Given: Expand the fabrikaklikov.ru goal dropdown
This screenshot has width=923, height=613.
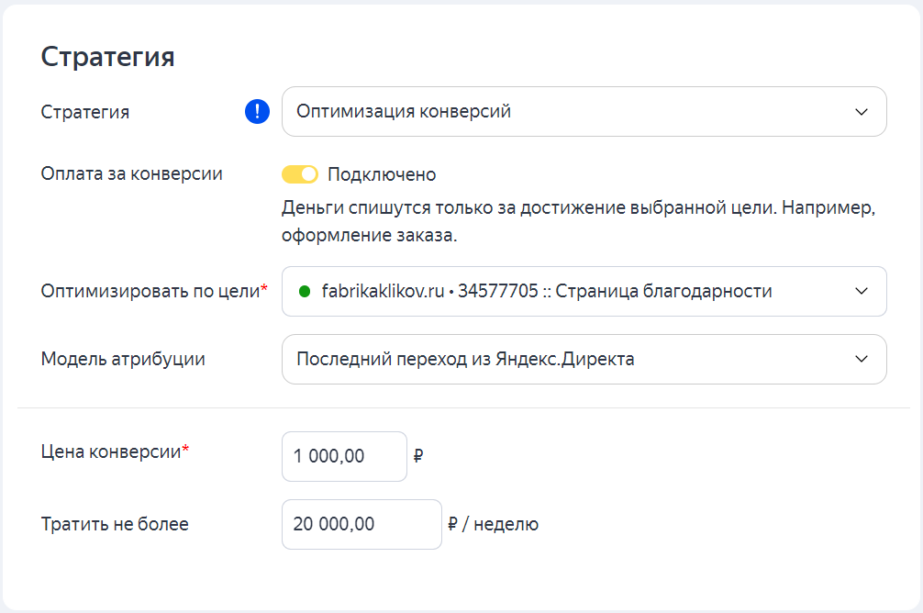Looking at the screenshot, I should 569,292.
